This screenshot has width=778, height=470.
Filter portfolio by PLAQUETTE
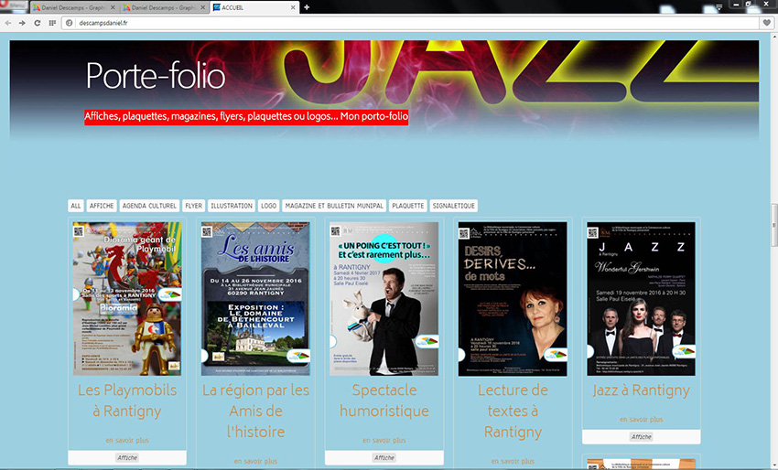point(408,206)
